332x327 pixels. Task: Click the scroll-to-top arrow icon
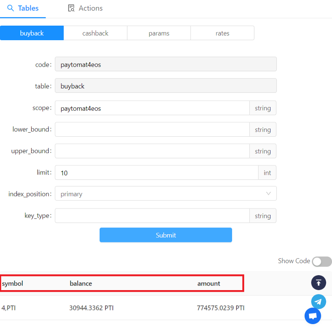click(x=318, y=283)
